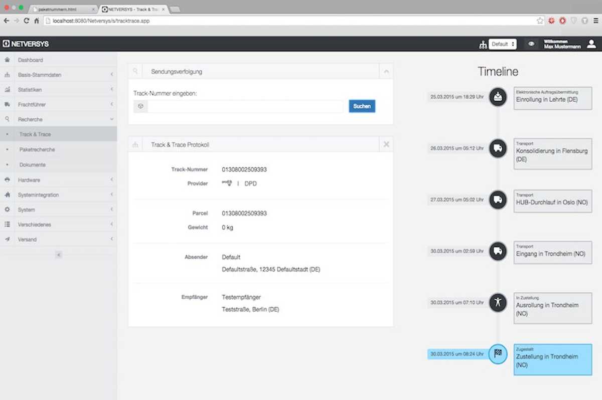The image size is (602, 400).
Task: Open the Paketrecherche sidebar entry
Action: pyautogui.click(x=38, y=149)
